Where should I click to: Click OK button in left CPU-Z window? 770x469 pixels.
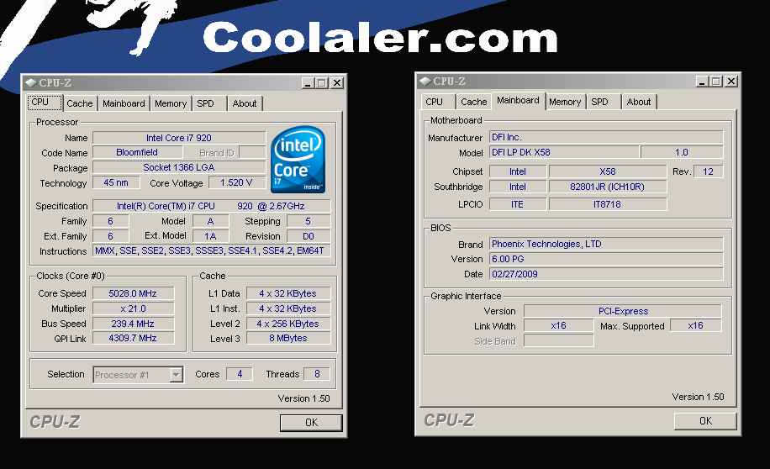[311, 422]
